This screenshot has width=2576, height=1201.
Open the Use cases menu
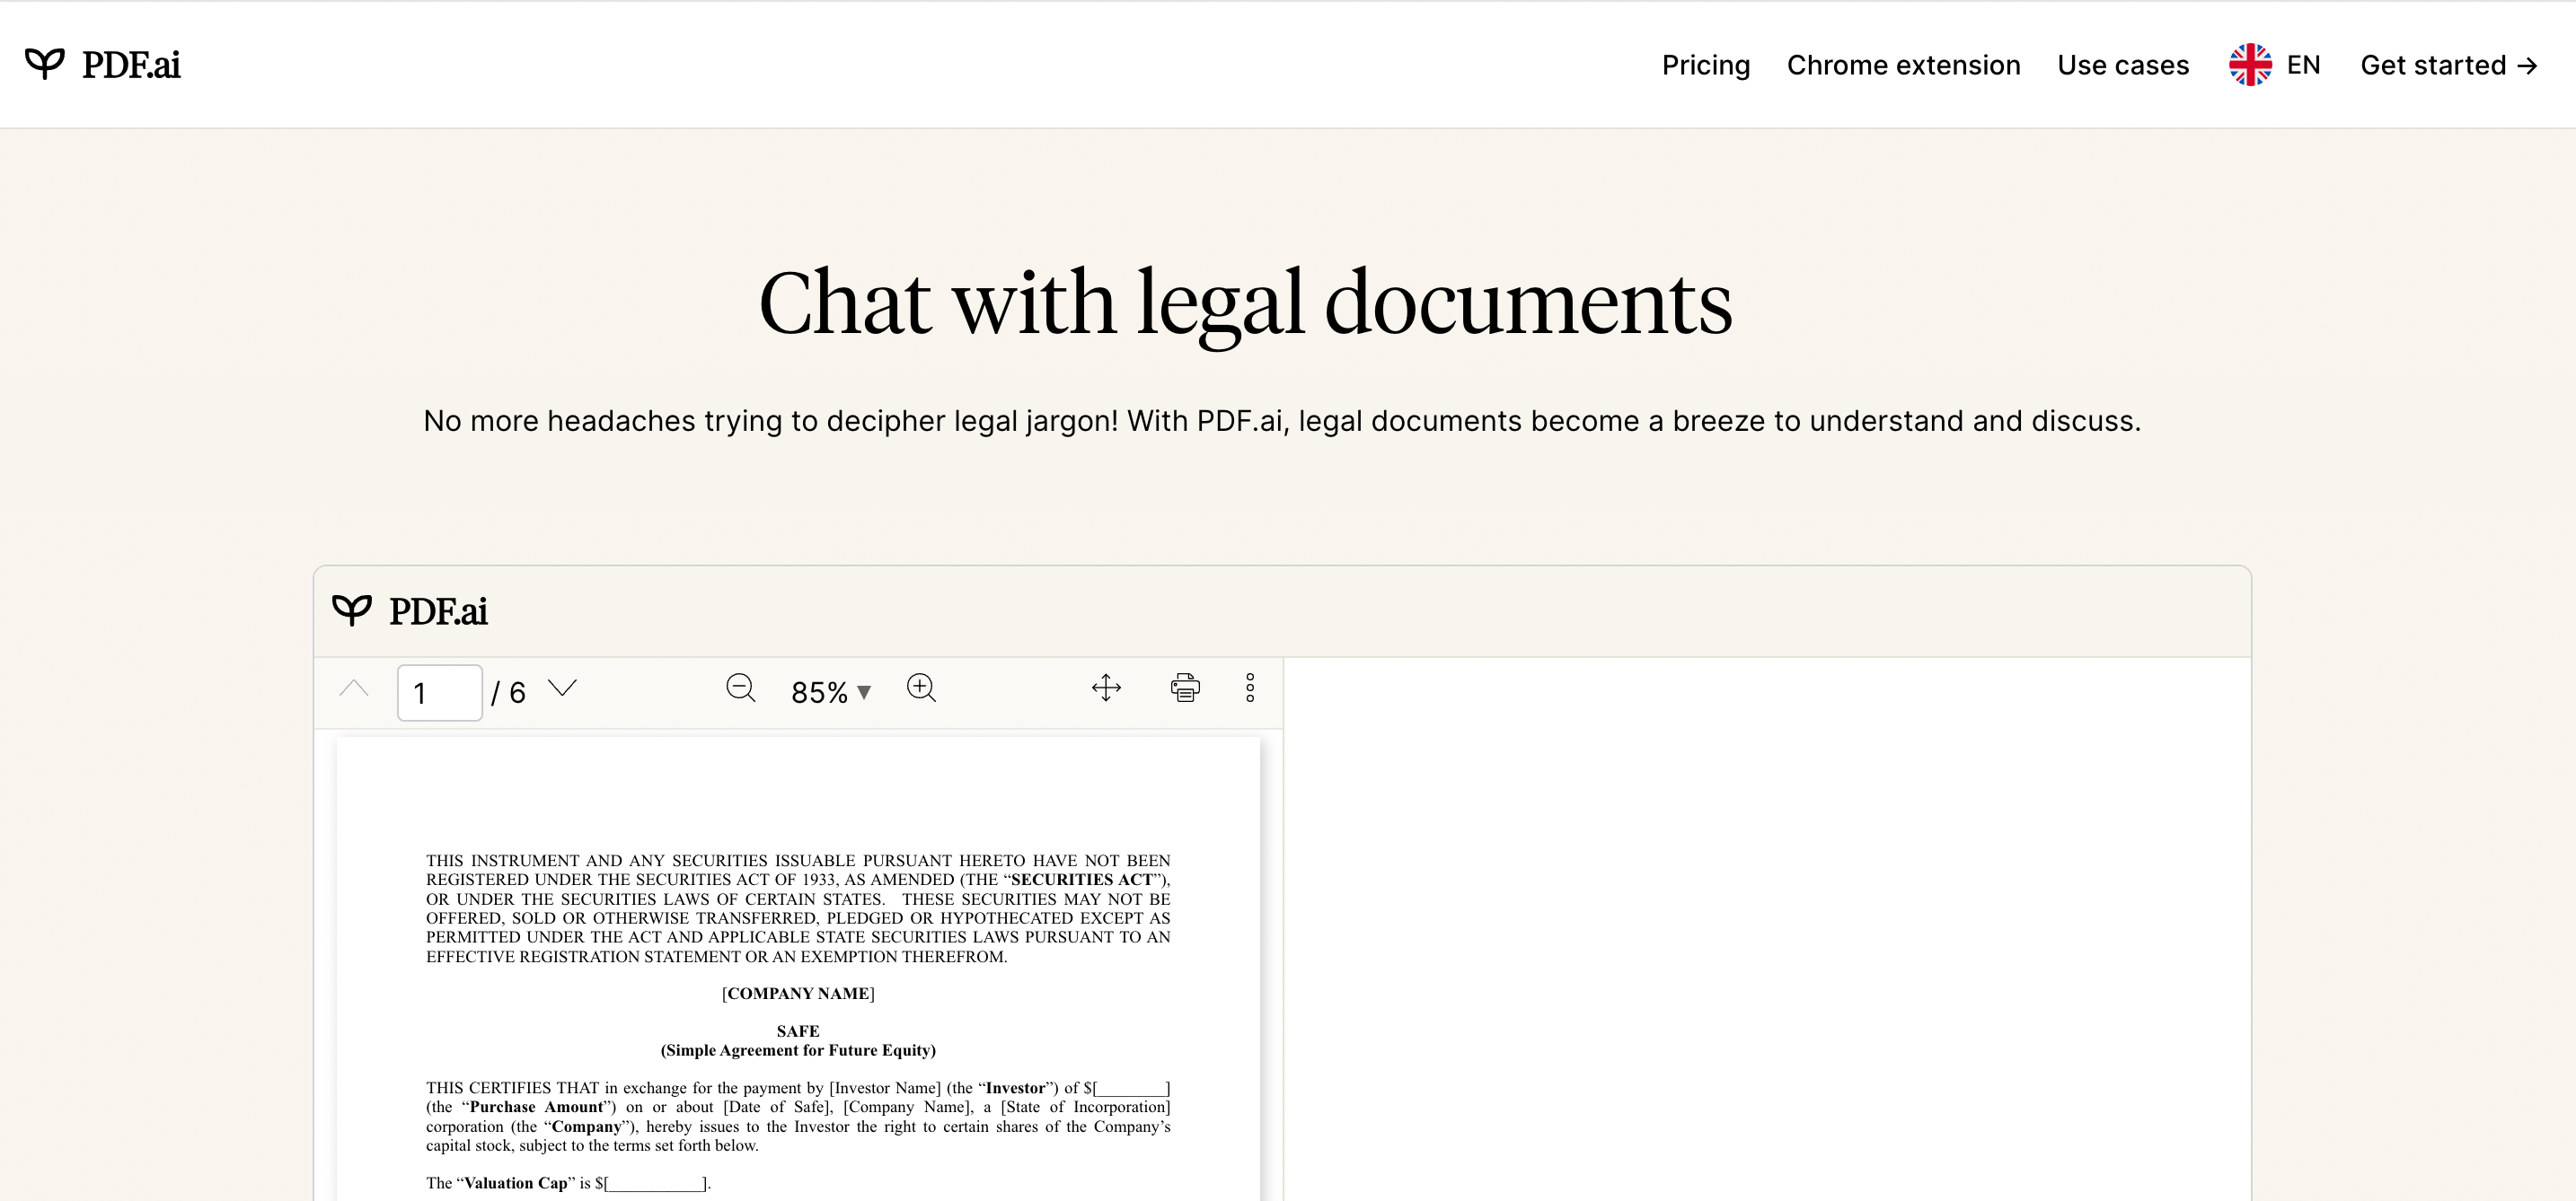(x=2123, y=65)
